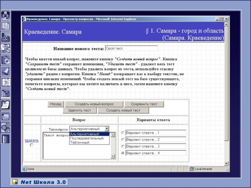Click Удалить тест button
Image resolution: width=251 pixels, height=188 pixels.
pyautogui.click(x=80, y=110)
